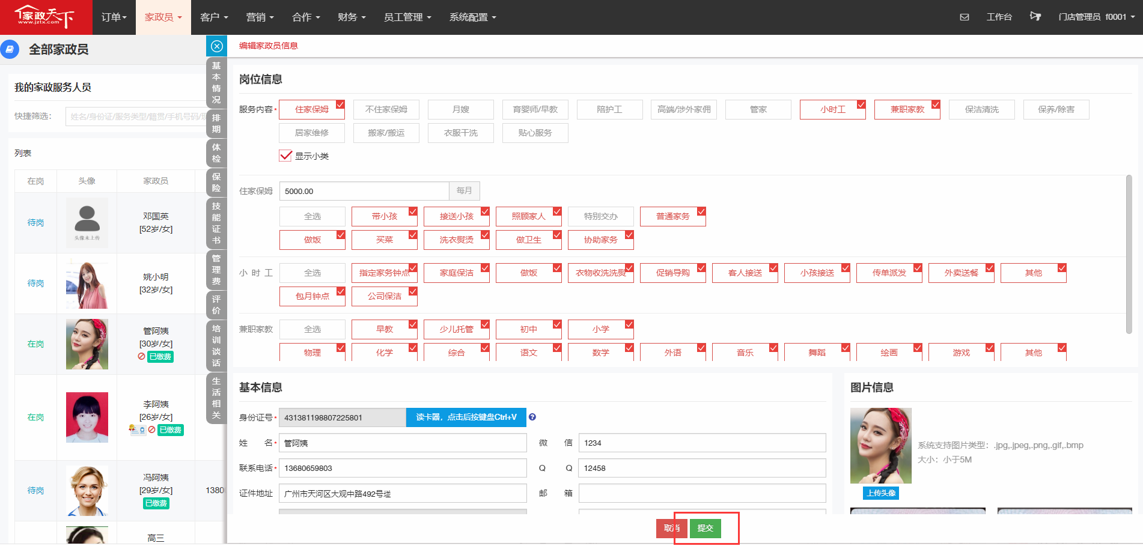This screenshot has width=1143, height=546.
Task: Jump to 保险 side tab
Action: coord(216,182)
